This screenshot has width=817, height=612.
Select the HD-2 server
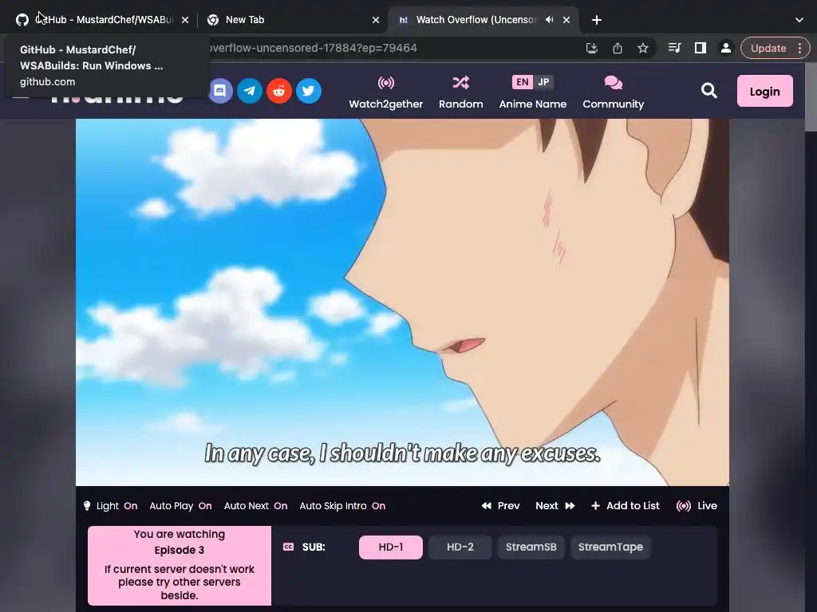(x=460, y=547)
